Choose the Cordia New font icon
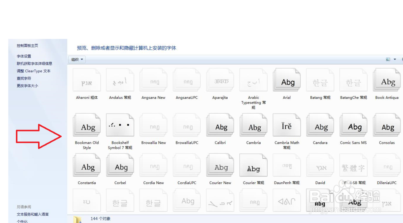The width and height of the screenshot is (403, 223). [154, 165]
